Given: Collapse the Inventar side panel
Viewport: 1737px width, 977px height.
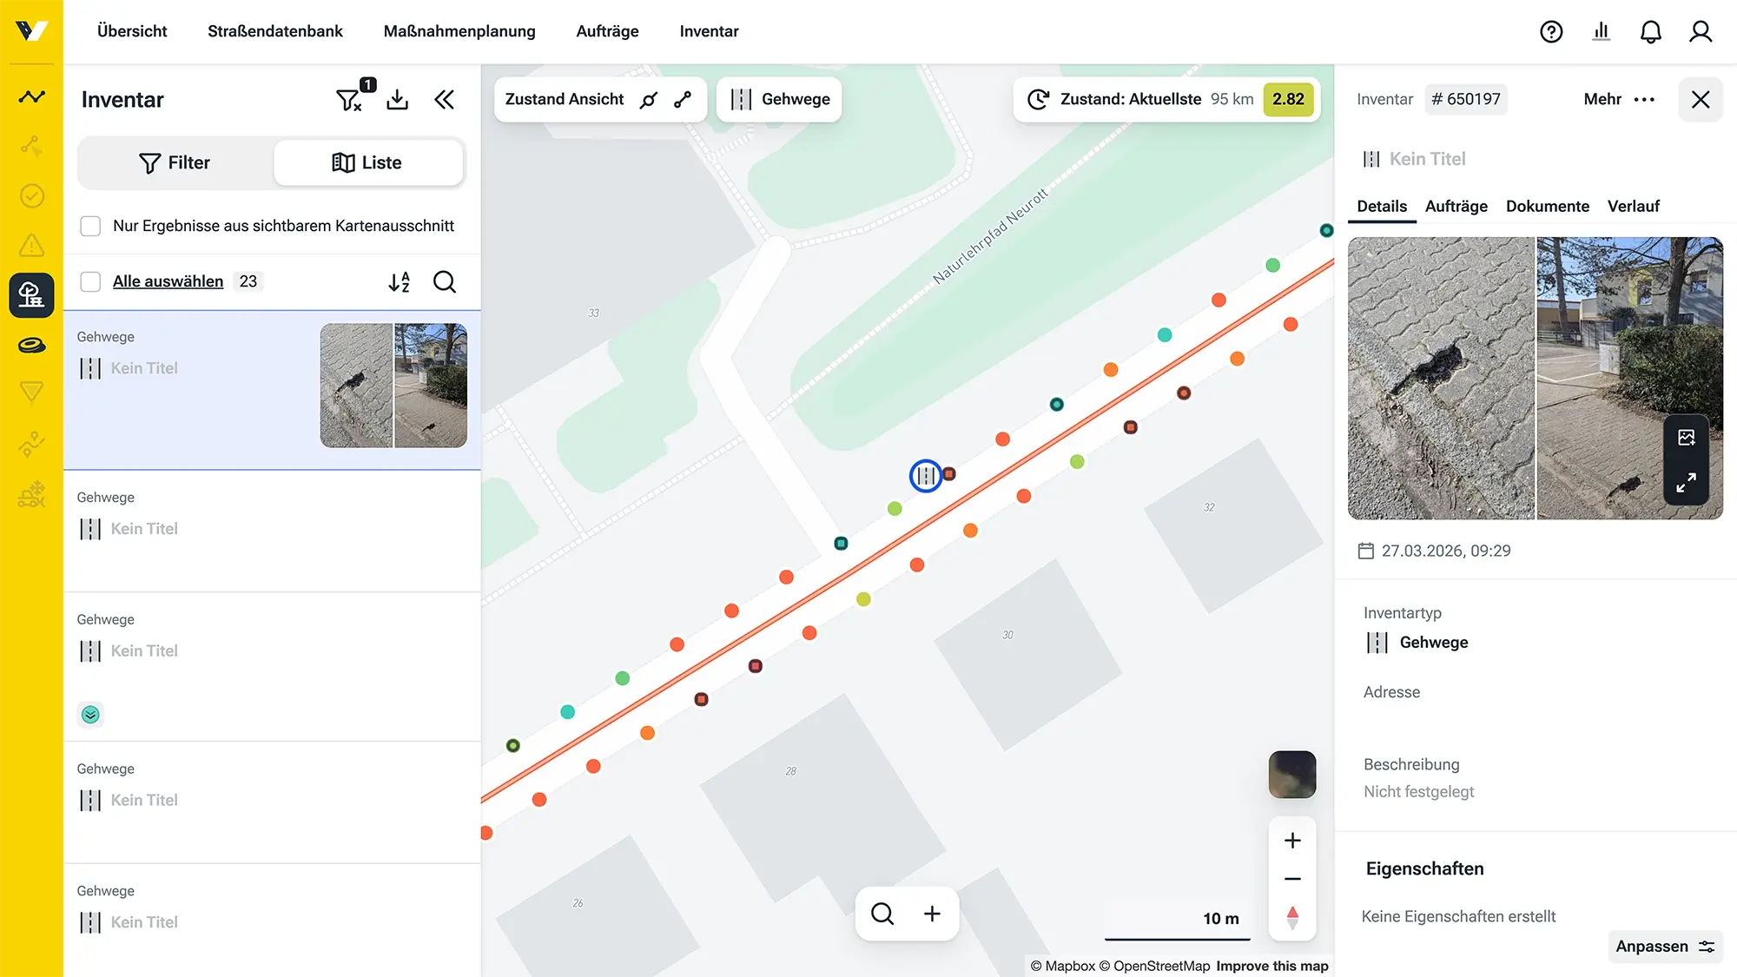Looking at the screenshot, I should tap(444, 100).
